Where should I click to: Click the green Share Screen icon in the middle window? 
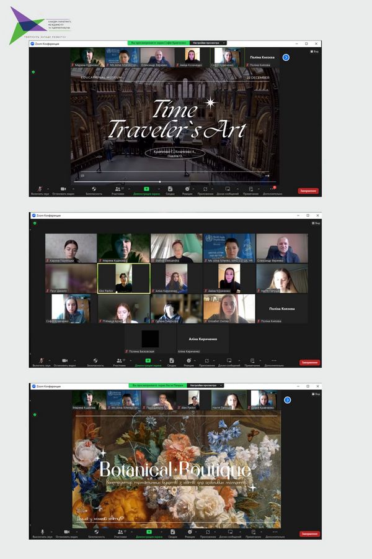pos(148,360)
